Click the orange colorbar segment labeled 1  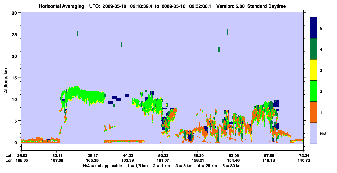(313, 112)
